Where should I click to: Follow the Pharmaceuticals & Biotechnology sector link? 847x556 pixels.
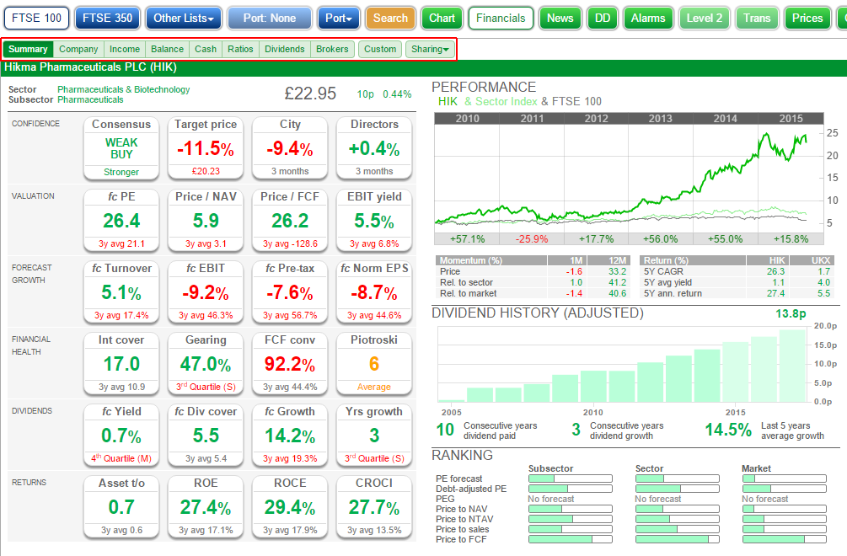tap(124, 89)
